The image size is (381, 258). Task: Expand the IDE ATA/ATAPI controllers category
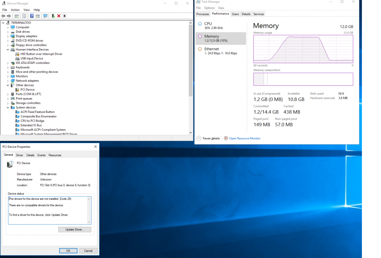(8, 63)
